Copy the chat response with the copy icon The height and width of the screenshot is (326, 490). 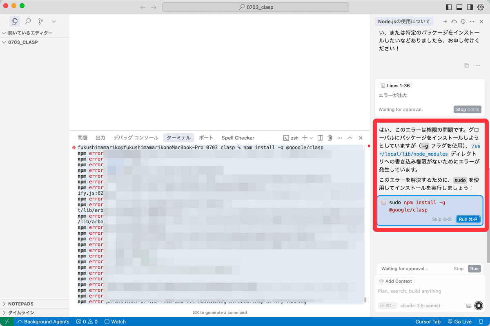pos(466,65)
